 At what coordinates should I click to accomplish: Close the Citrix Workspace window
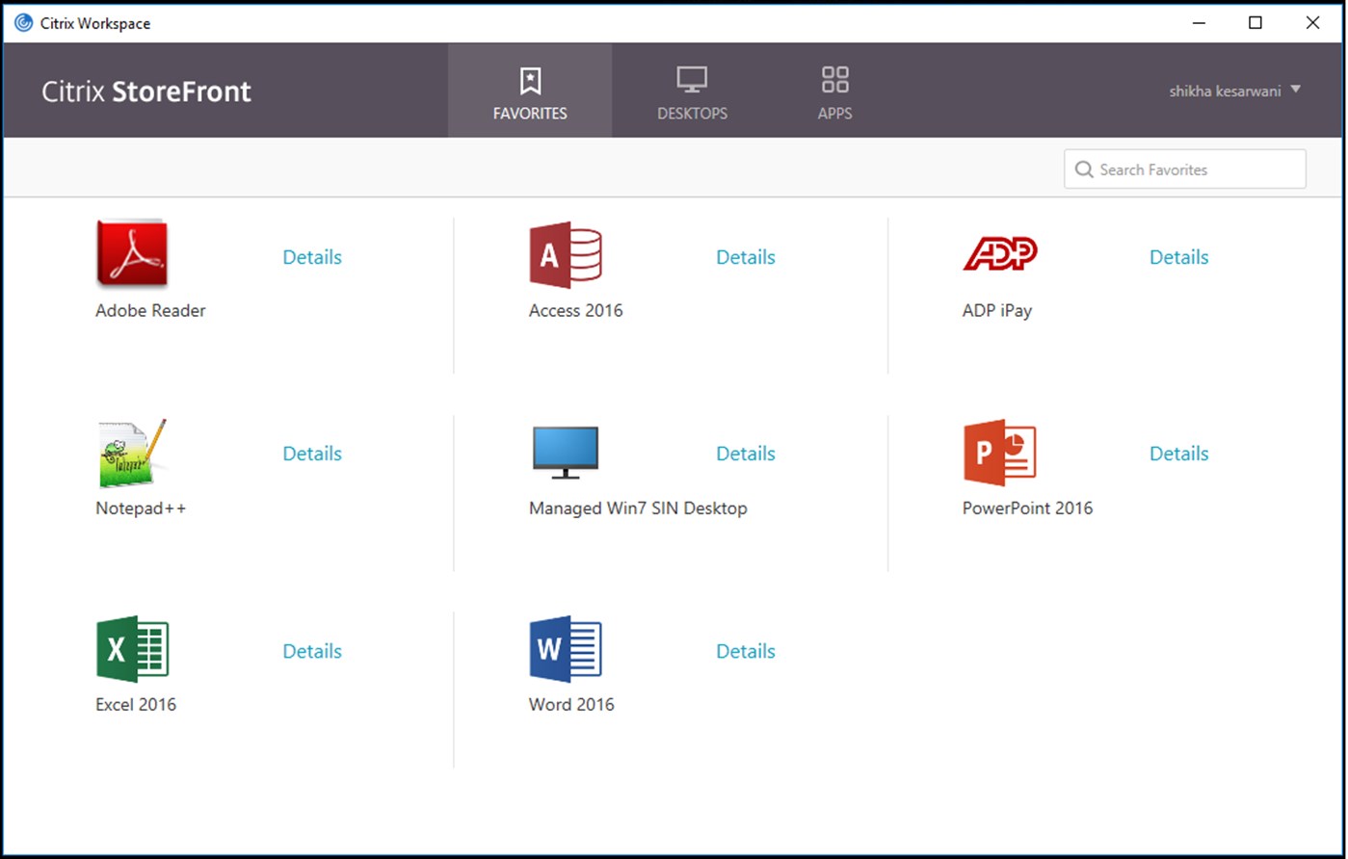click(x=1312, y=23)
